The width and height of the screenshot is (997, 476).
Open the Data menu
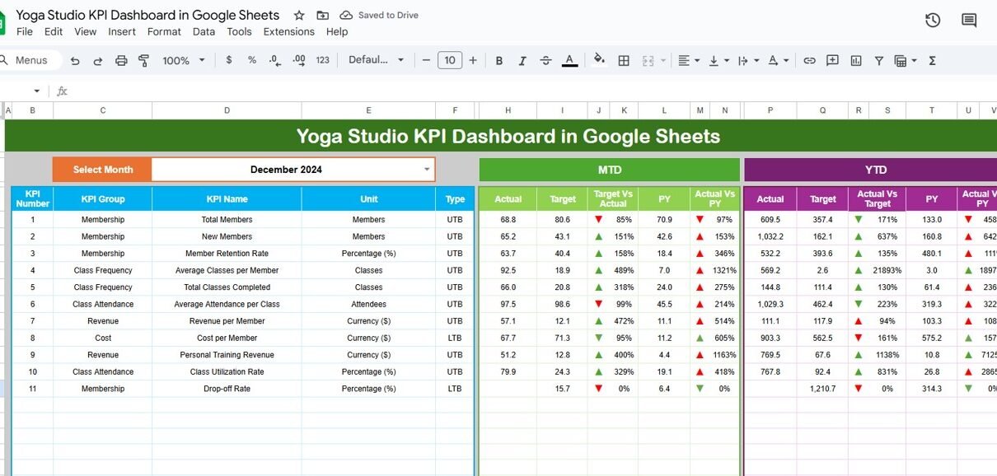pyautogui.click(x=204, y=31)
